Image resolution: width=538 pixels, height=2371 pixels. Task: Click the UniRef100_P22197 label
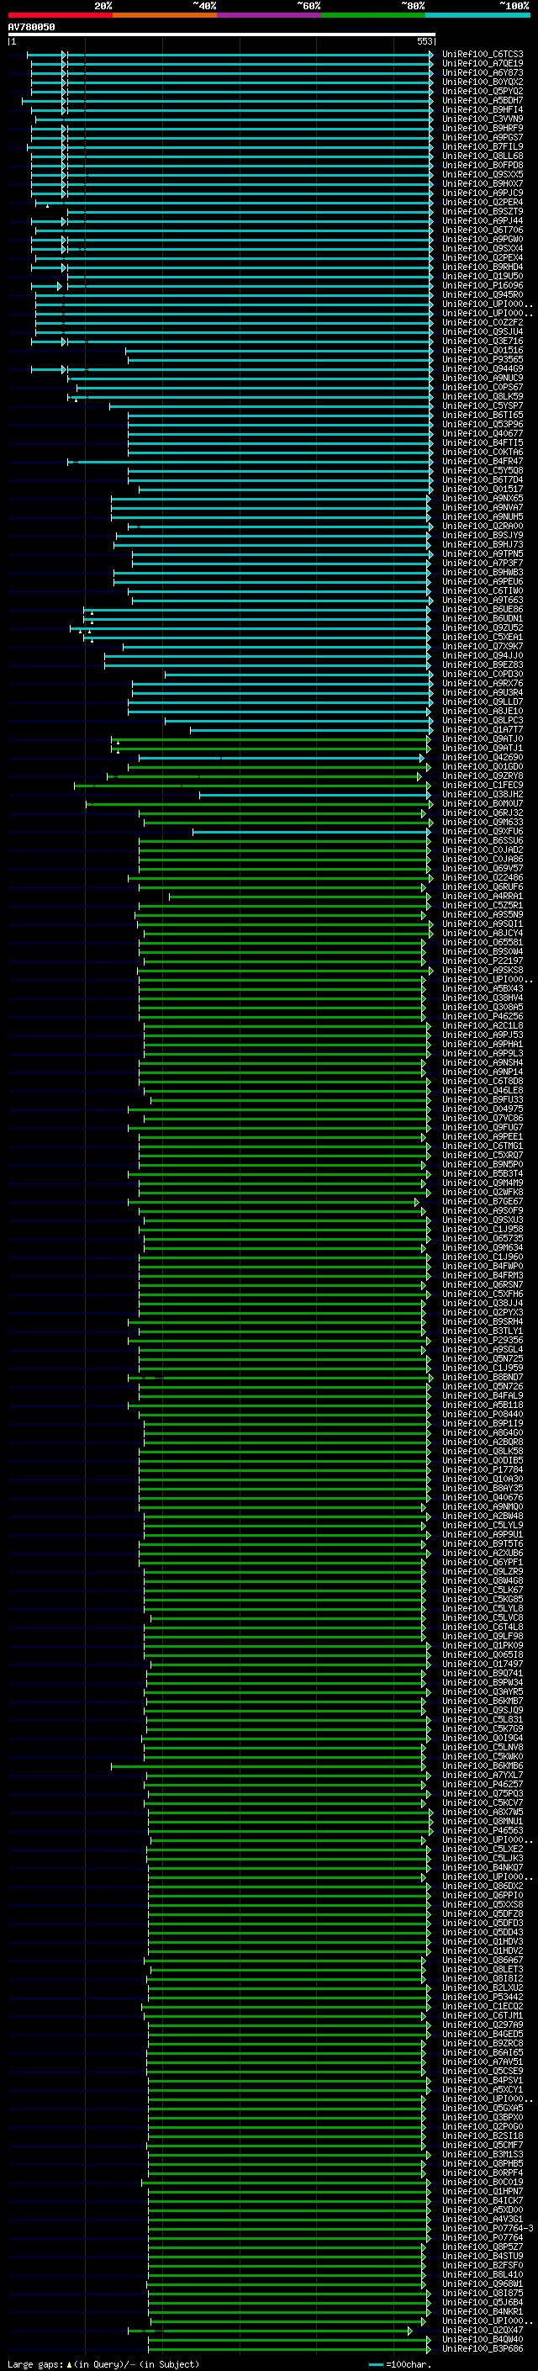coord(483,960)
